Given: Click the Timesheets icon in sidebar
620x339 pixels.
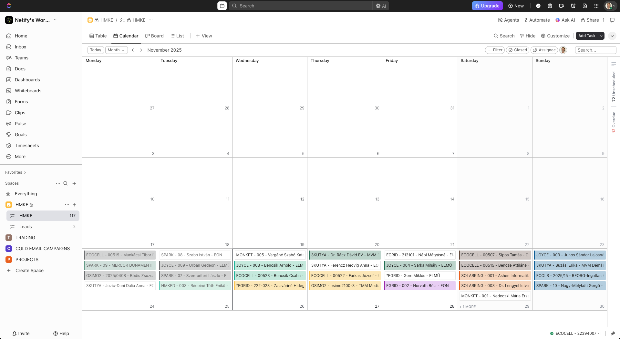Looking at the screenshot, I should (9, 146).
